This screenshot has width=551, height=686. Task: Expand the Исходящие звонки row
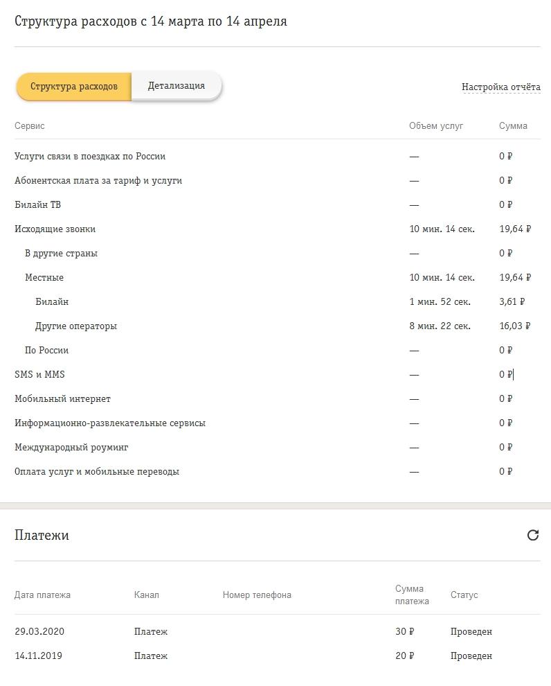click(278, 229)
